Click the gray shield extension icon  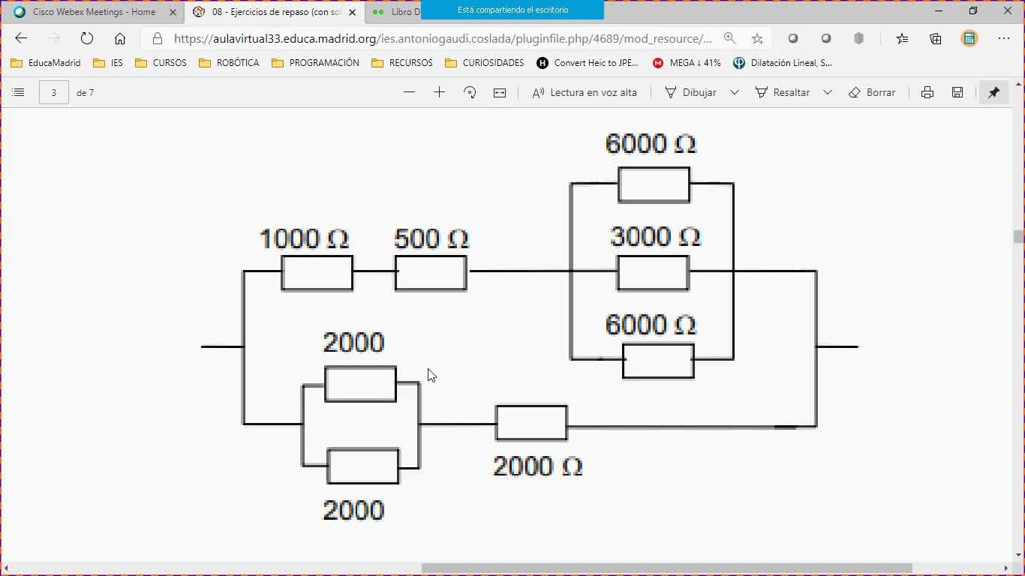[x=859, y=38]
